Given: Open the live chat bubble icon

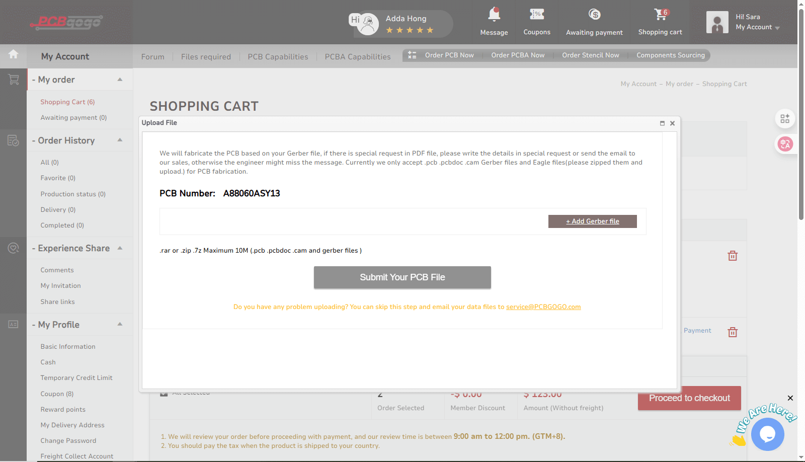Looking at the screenshot, I should point(767,434).
